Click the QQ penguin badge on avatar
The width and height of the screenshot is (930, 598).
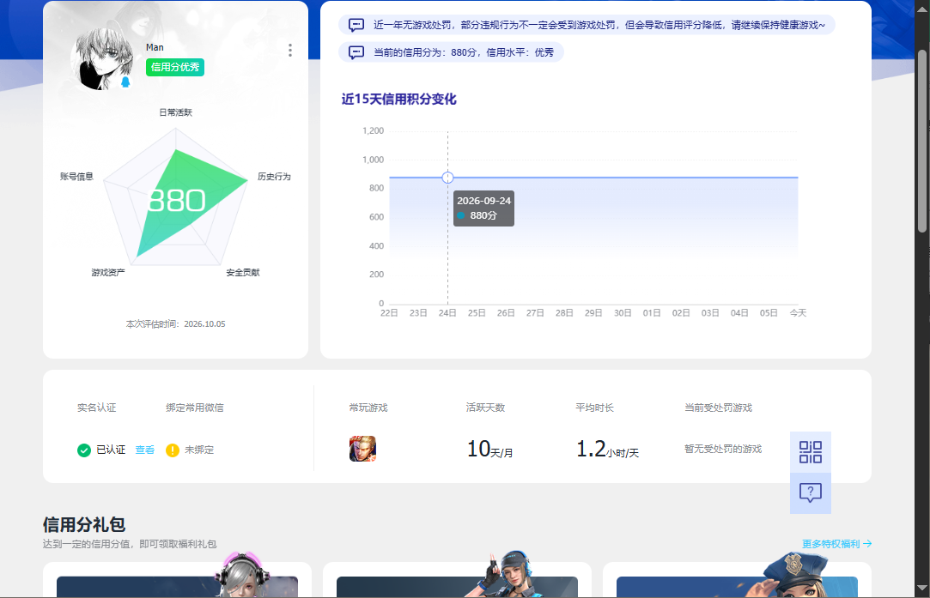click(125, 82)
